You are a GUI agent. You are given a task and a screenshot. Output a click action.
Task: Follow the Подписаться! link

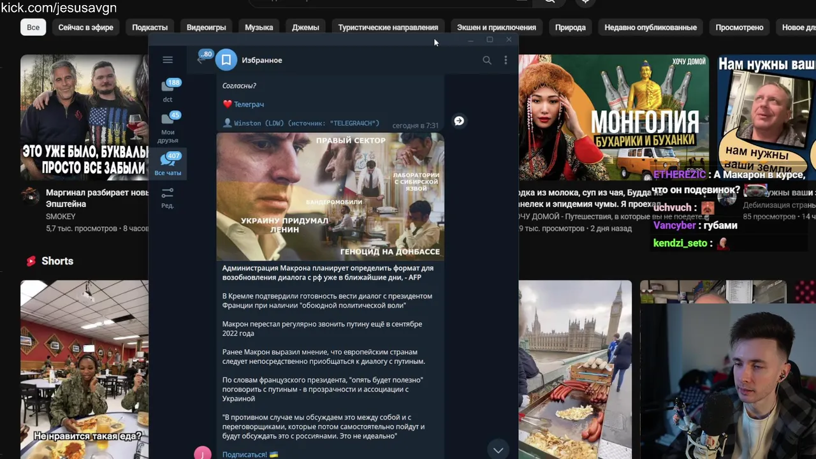coord(245,455)
